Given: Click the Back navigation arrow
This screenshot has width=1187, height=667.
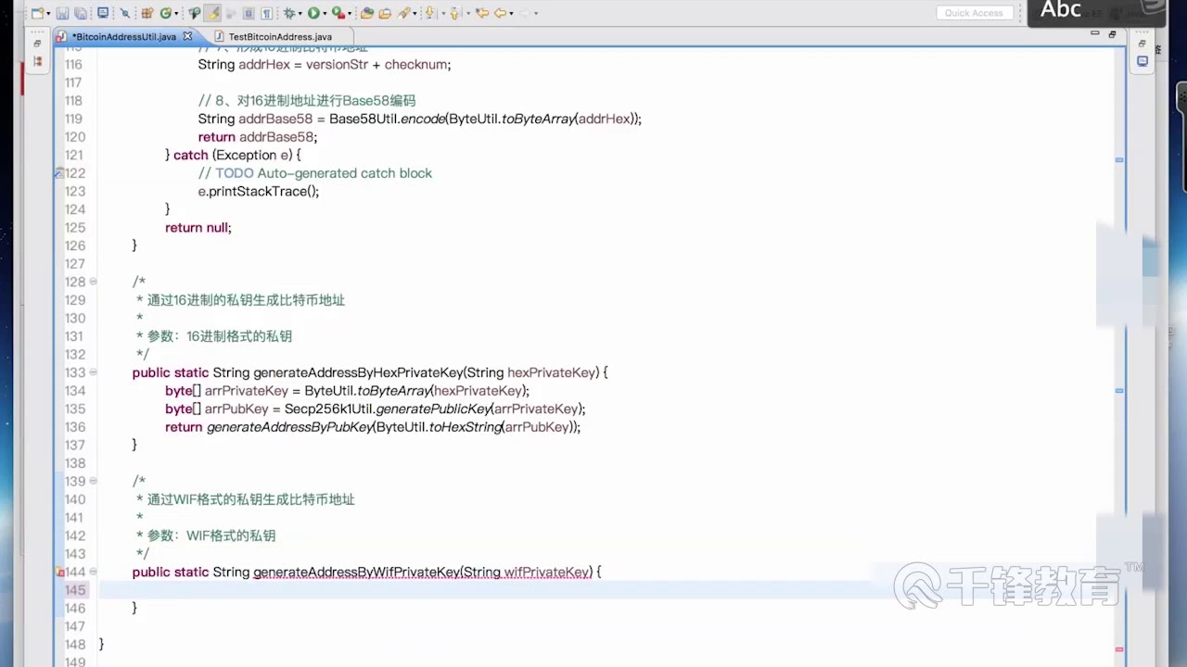Looking at the screenshot, I should [500, 13].
